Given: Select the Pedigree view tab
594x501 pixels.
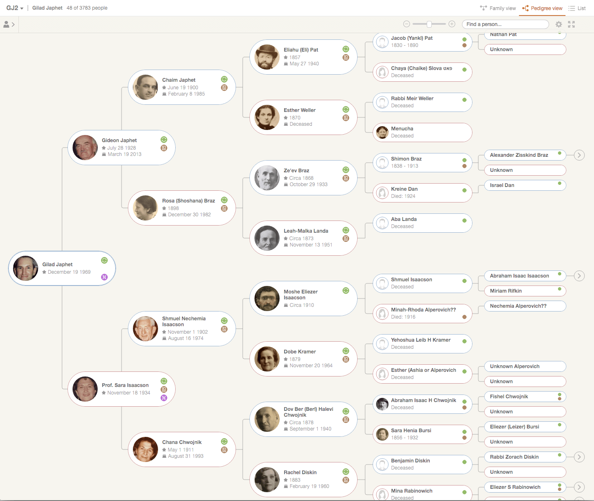Looking at the screenshot, I should 542,8.
